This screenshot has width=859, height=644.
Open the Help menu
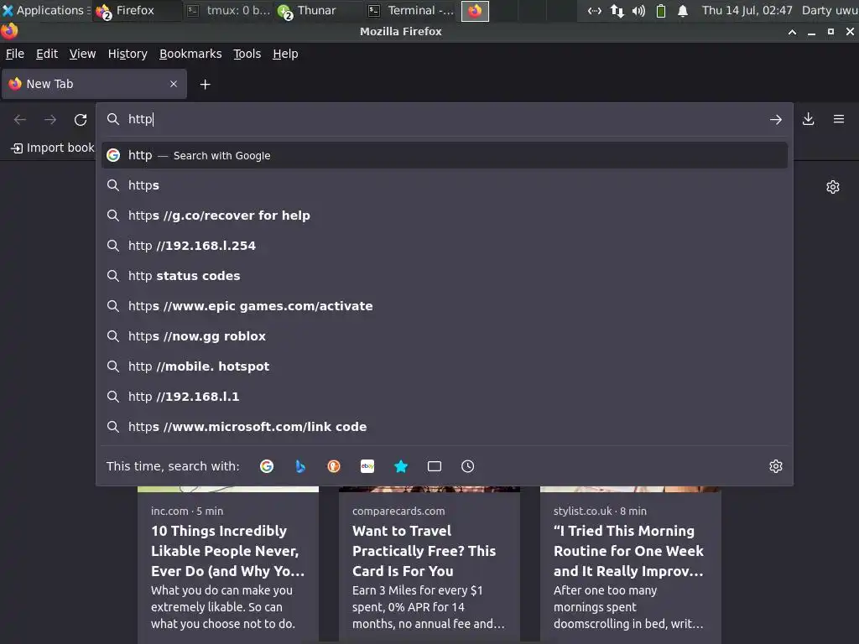(285, 54)
